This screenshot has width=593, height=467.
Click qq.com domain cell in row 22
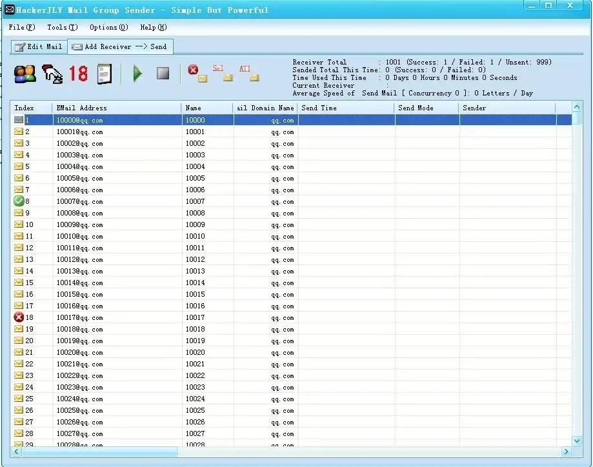click(x=283, y=364)
